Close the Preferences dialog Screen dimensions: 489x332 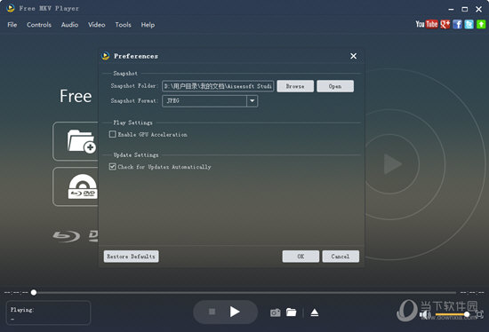(353, 56)
